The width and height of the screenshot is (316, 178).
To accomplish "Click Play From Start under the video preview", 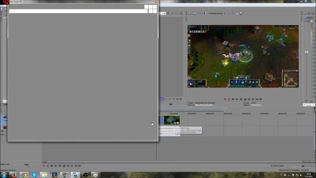I will tap(233, 99).
